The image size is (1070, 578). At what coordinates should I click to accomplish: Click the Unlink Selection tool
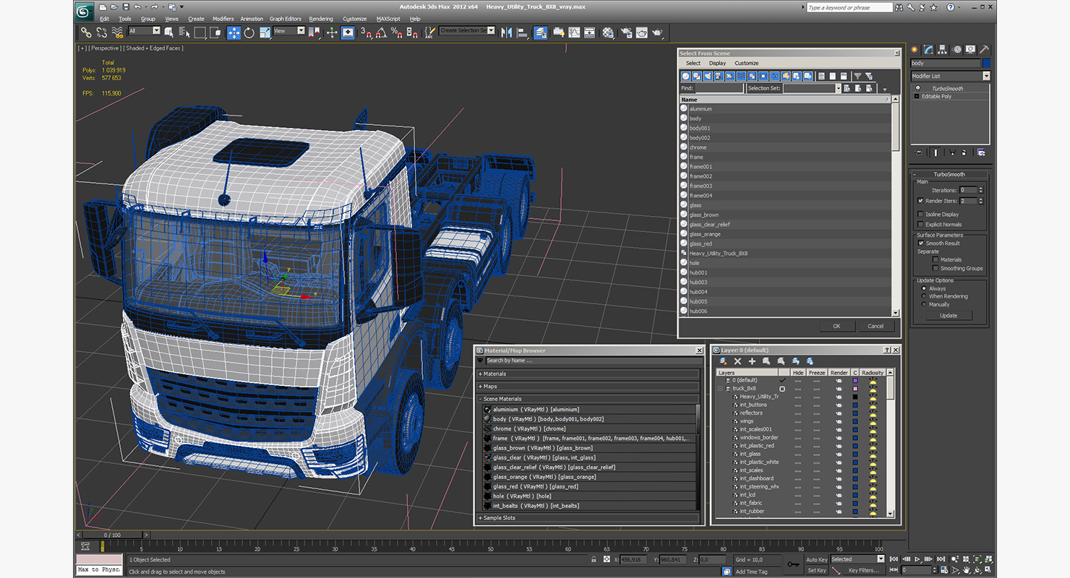101,33
